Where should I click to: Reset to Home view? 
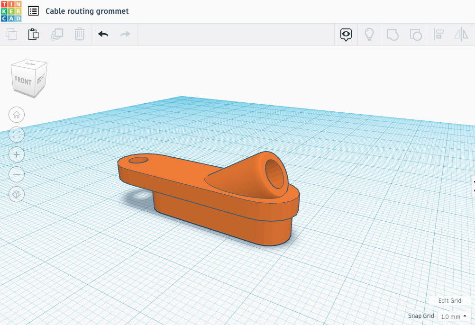pos(17,114)
